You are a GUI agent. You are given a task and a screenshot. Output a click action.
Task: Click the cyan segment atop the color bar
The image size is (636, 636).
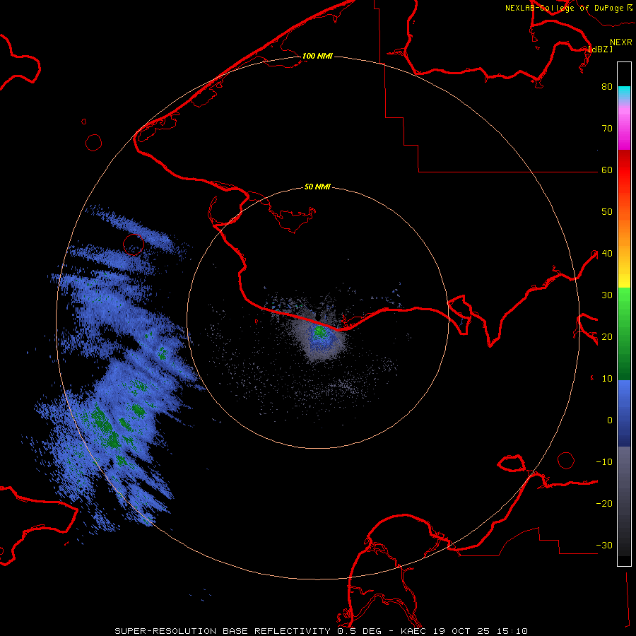(624, 94)
